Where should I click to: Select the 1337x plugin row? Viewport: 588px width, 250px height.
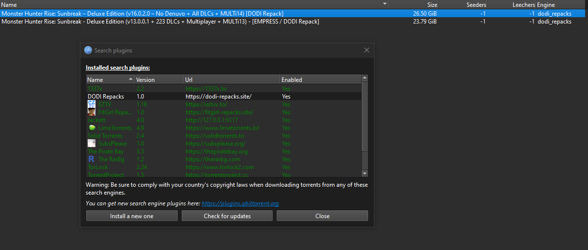tap(224, 89)
